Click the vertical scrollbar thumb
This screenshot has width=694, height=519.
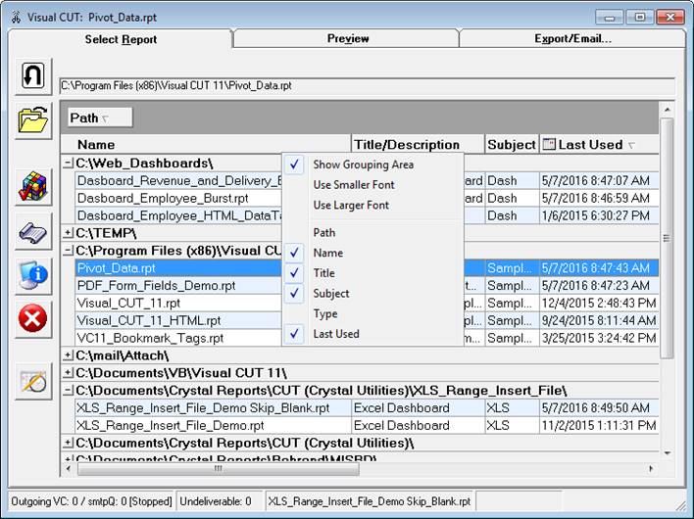point(667,238)
